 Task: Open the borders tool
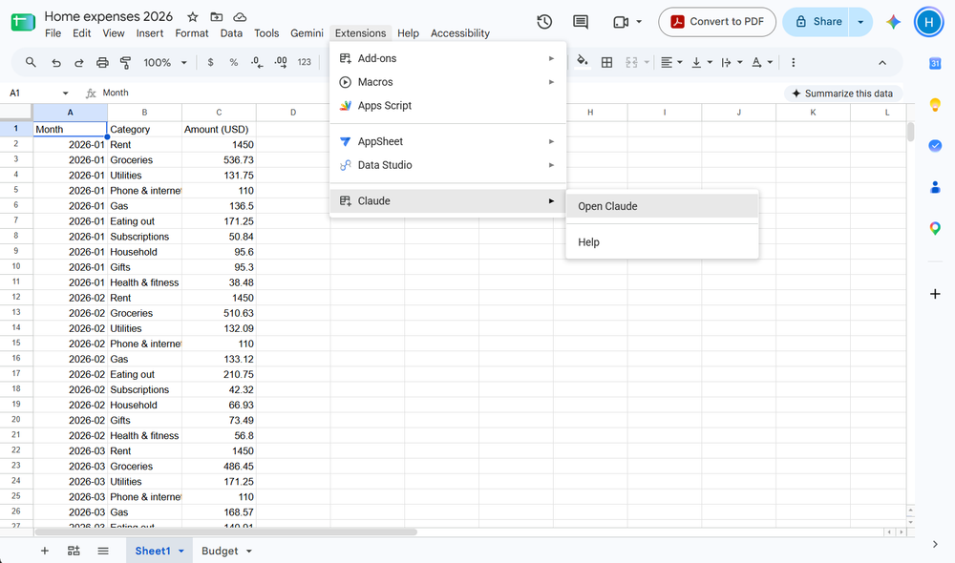(x=606, y=62)
